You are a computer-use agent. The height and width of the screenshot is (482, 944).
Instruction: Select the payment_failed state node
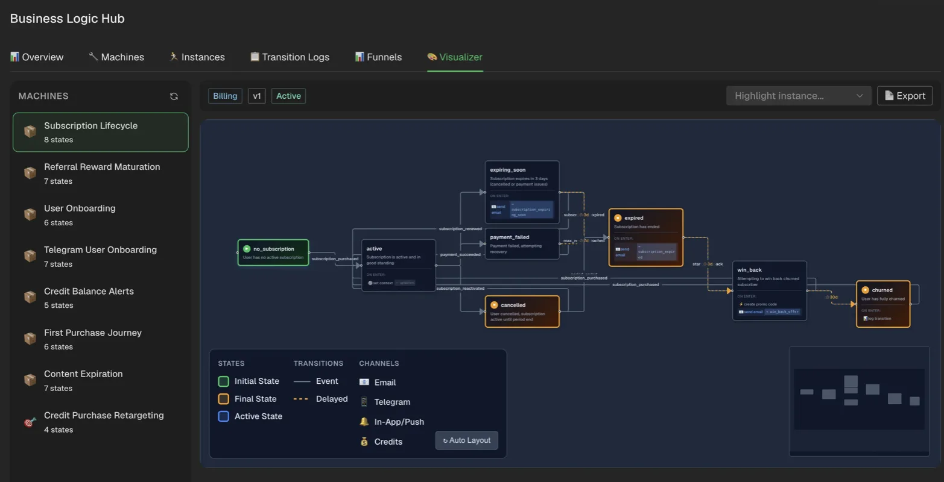pyautogui.click(x=522, y=244)
